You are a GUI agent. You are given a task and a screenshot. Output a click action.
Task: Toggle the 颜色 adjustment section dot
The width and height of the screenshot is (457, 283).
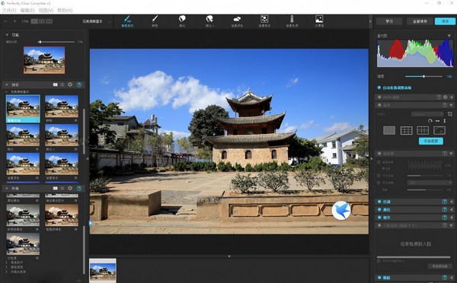[379, 209]
